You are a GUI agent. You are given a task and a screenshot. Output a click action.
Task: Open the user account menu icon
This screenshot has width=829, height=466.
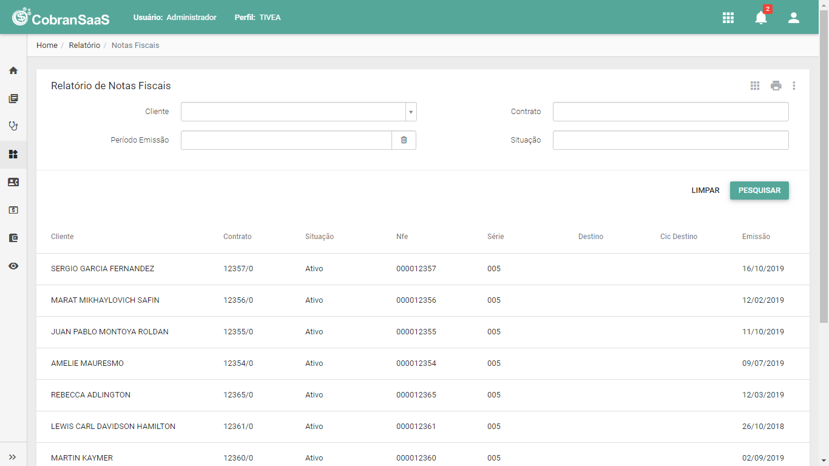[x=794, y=18]
